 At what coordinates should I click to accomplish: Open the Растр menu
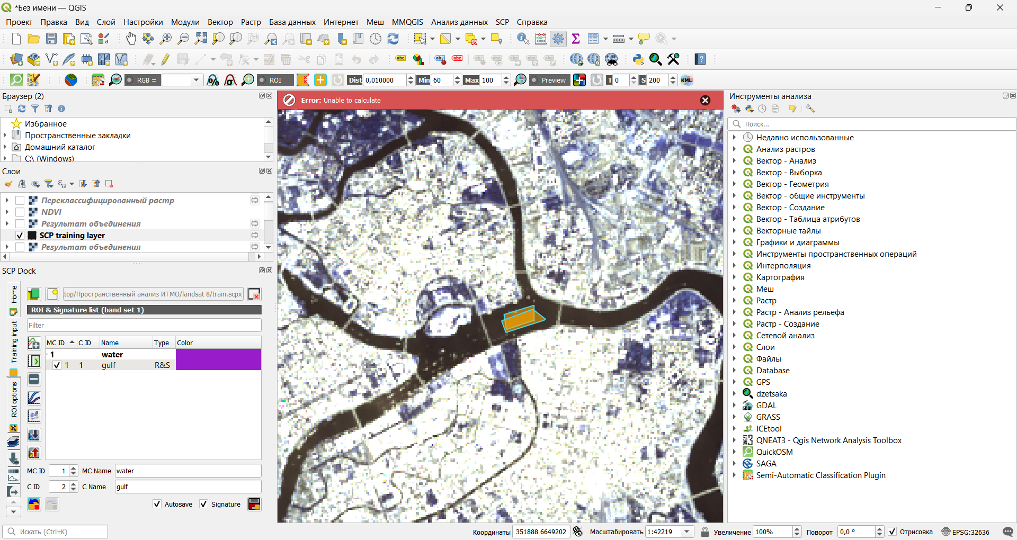pyautogui.click(x=251, y=22)
